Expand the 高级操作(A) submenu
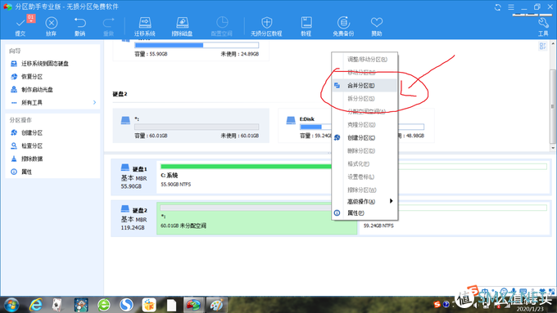Image resolution: width=557 pixels, height=313 pixels. [365, 201]
